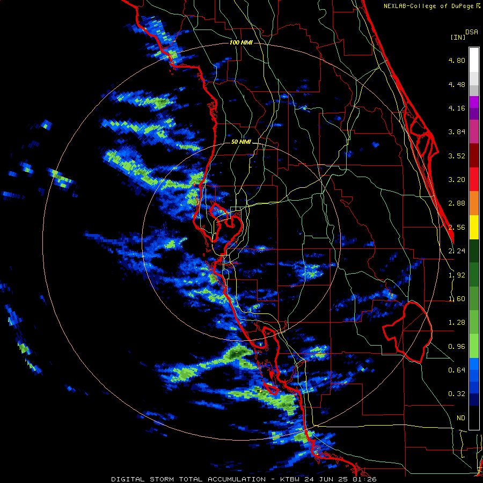Click the KTBW radar site identifier
Viewport: 483px width, 483px height.
pyautogui.click(x=291, y=479)
